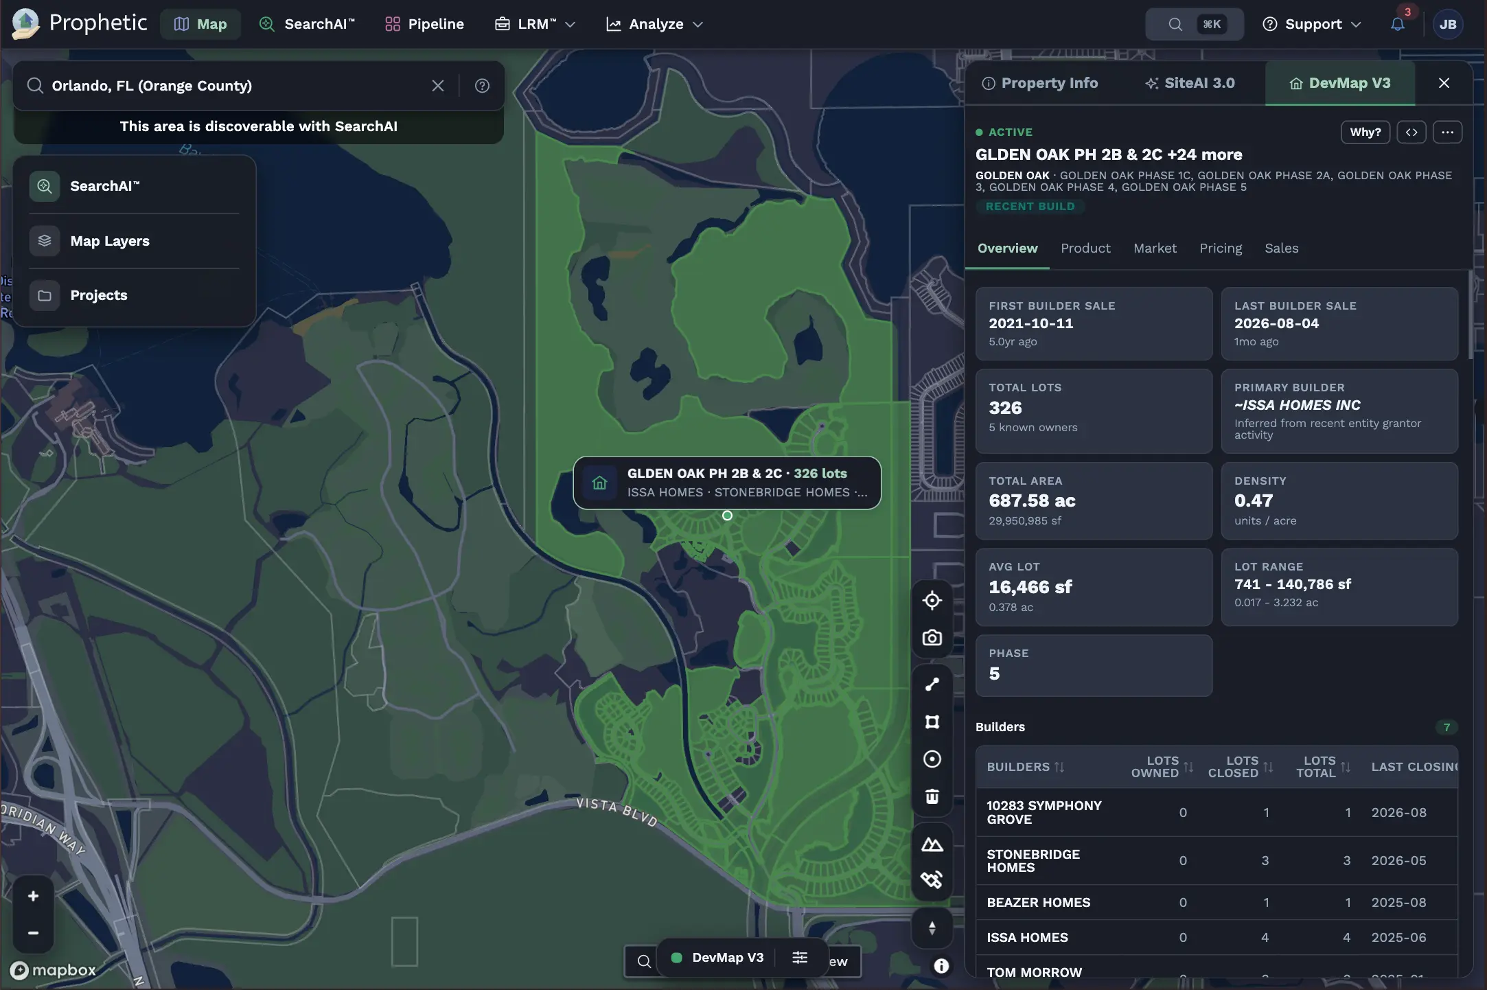Select the 10283 SYMPHONY GROVE row

coord(1217,812)
